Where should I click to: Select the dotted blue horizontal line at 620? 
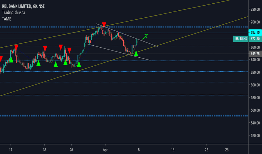pyautogui.click(x=124, y=72)
